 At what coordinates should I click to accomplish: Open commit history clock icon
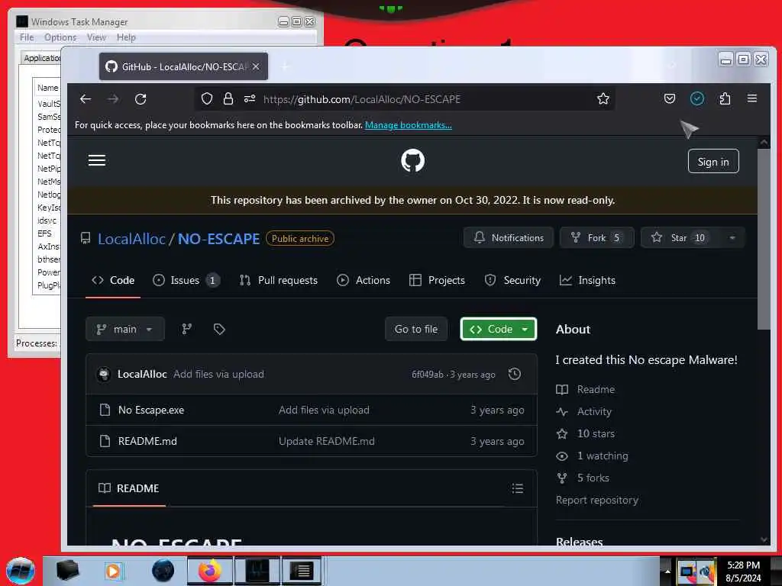tap(515, 374)
